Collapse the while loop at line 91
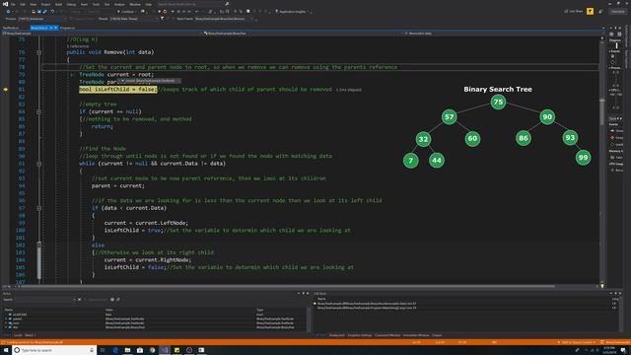 39,164
